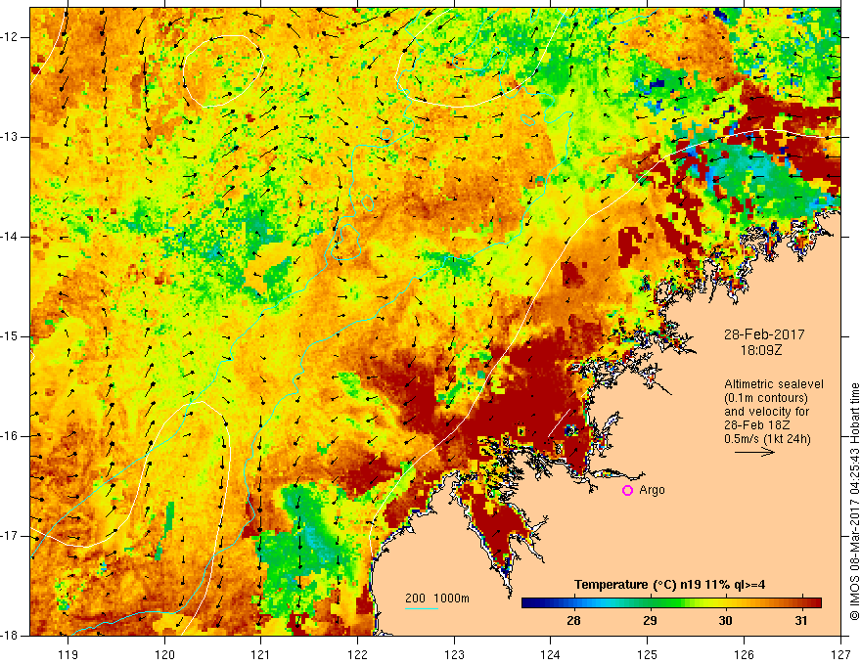Click latitude label '-12'

click(x=10, y=37)
